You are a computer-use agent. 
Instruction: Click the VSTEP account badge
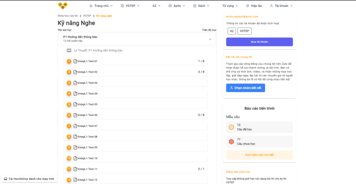tap(244, 31)
